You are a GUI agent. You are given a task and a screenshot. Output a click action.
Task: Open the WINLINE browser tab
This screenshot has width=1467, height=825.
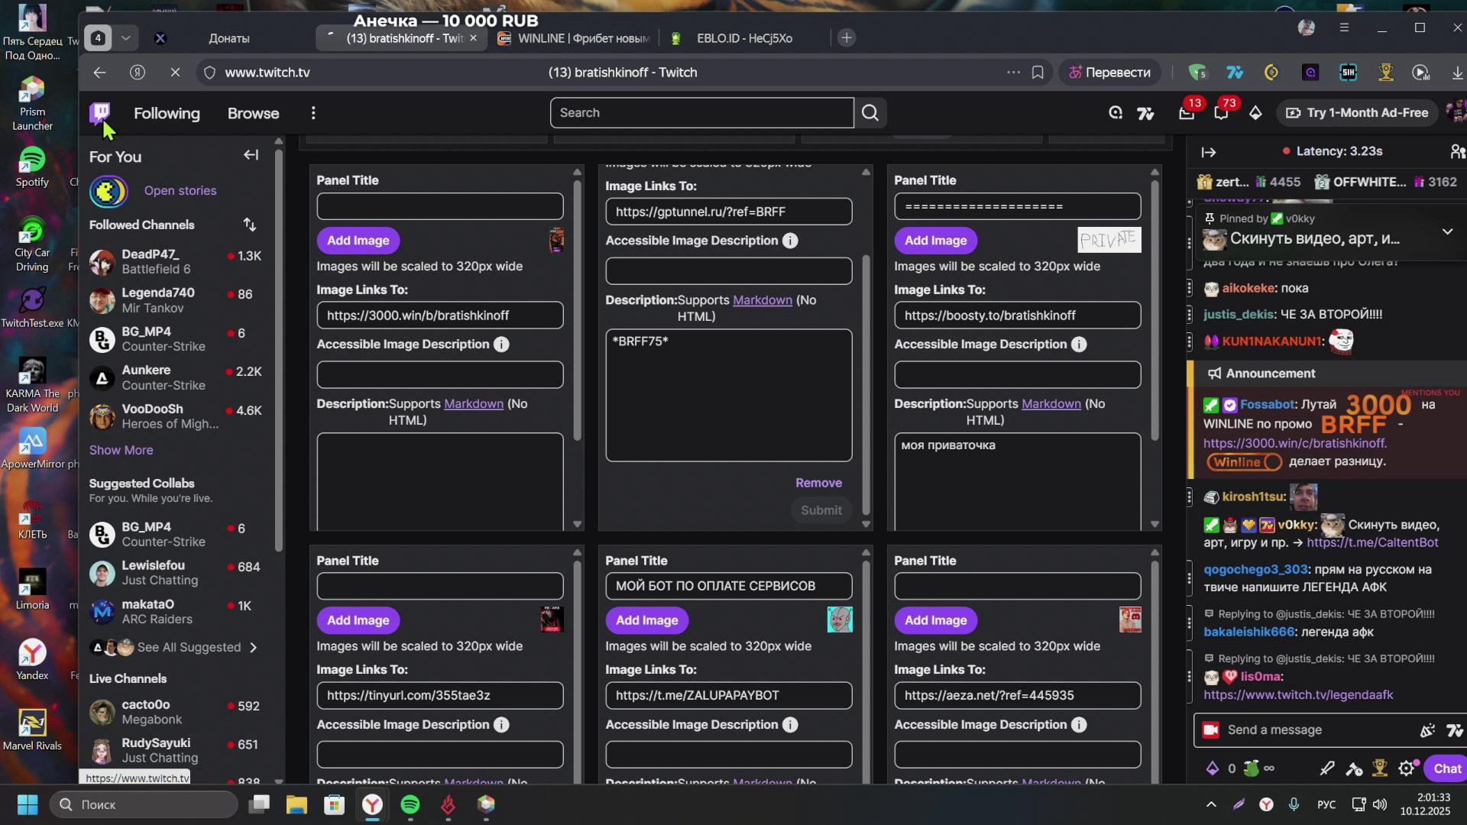(575, 38)
